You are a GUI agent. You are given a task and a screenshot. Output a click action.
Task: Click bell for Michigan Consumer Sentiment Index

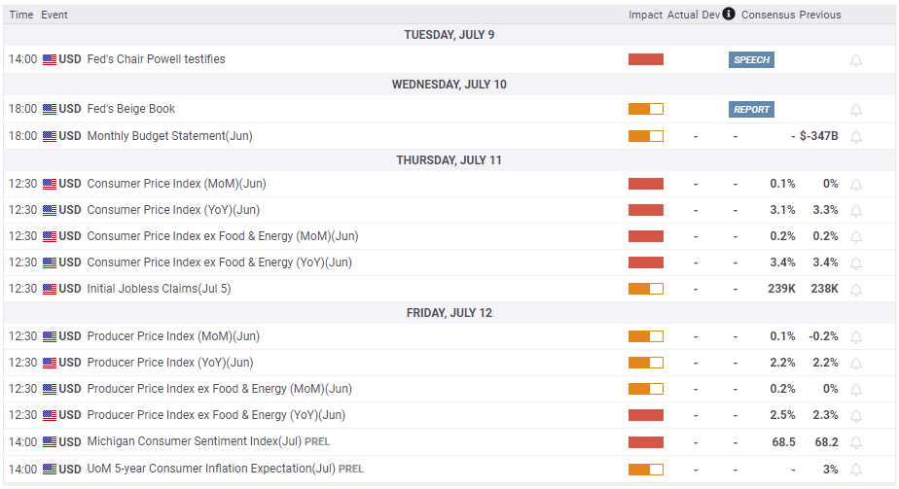click(856, 442)
